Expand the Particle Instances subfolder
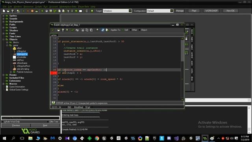Viewport: 252px width, 142px height. click(11, 72)
